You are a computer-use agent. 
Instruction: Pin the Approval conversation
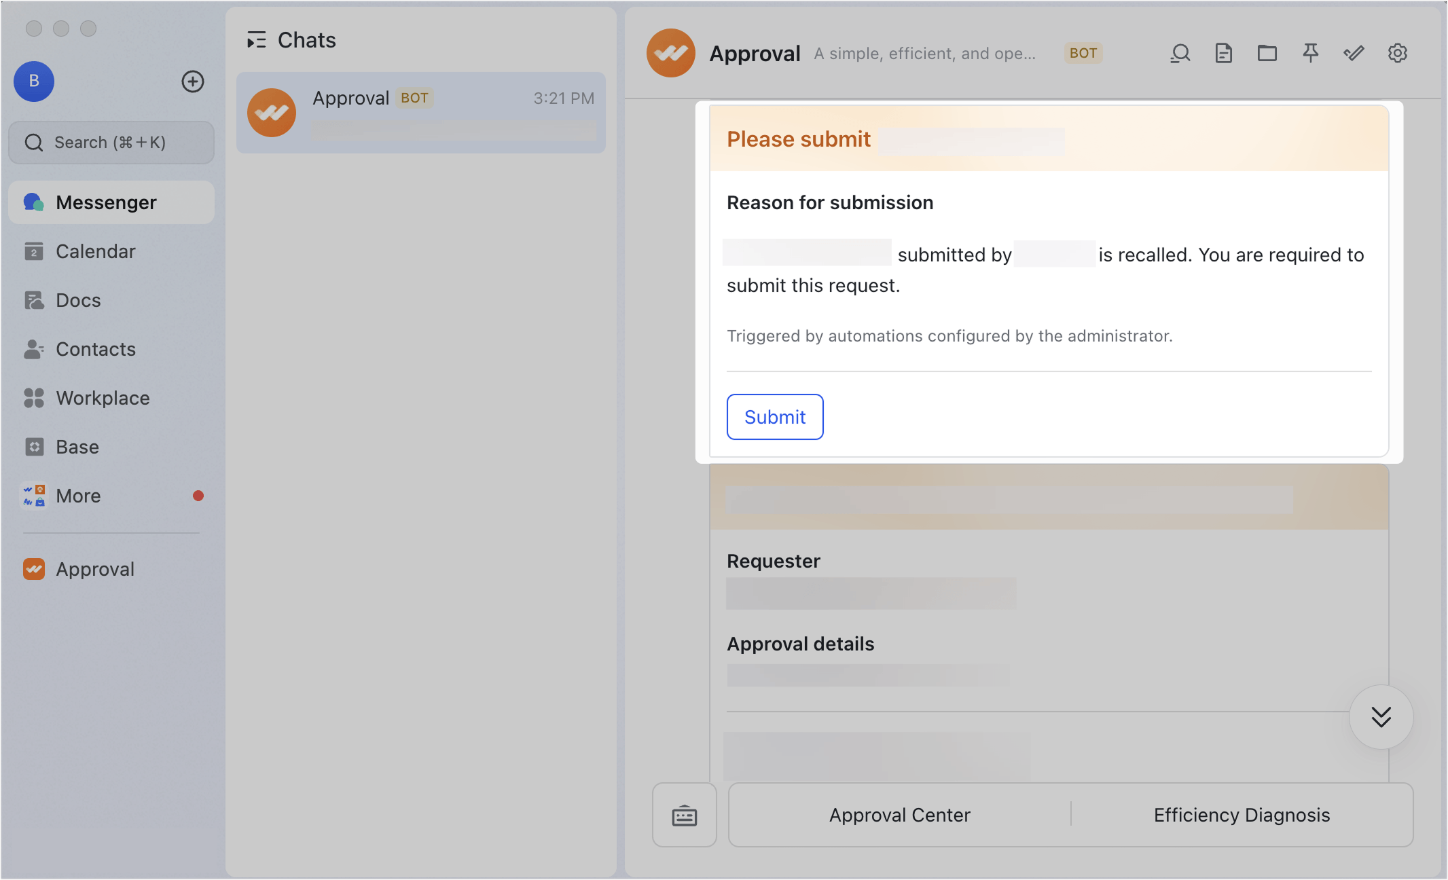coord(1311,52)
